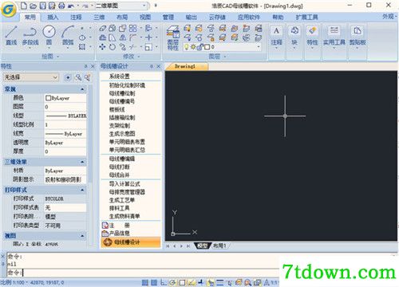399x287 pixels.
Task: Toggle snap mode in the status bar
Action: coord(144,282)
